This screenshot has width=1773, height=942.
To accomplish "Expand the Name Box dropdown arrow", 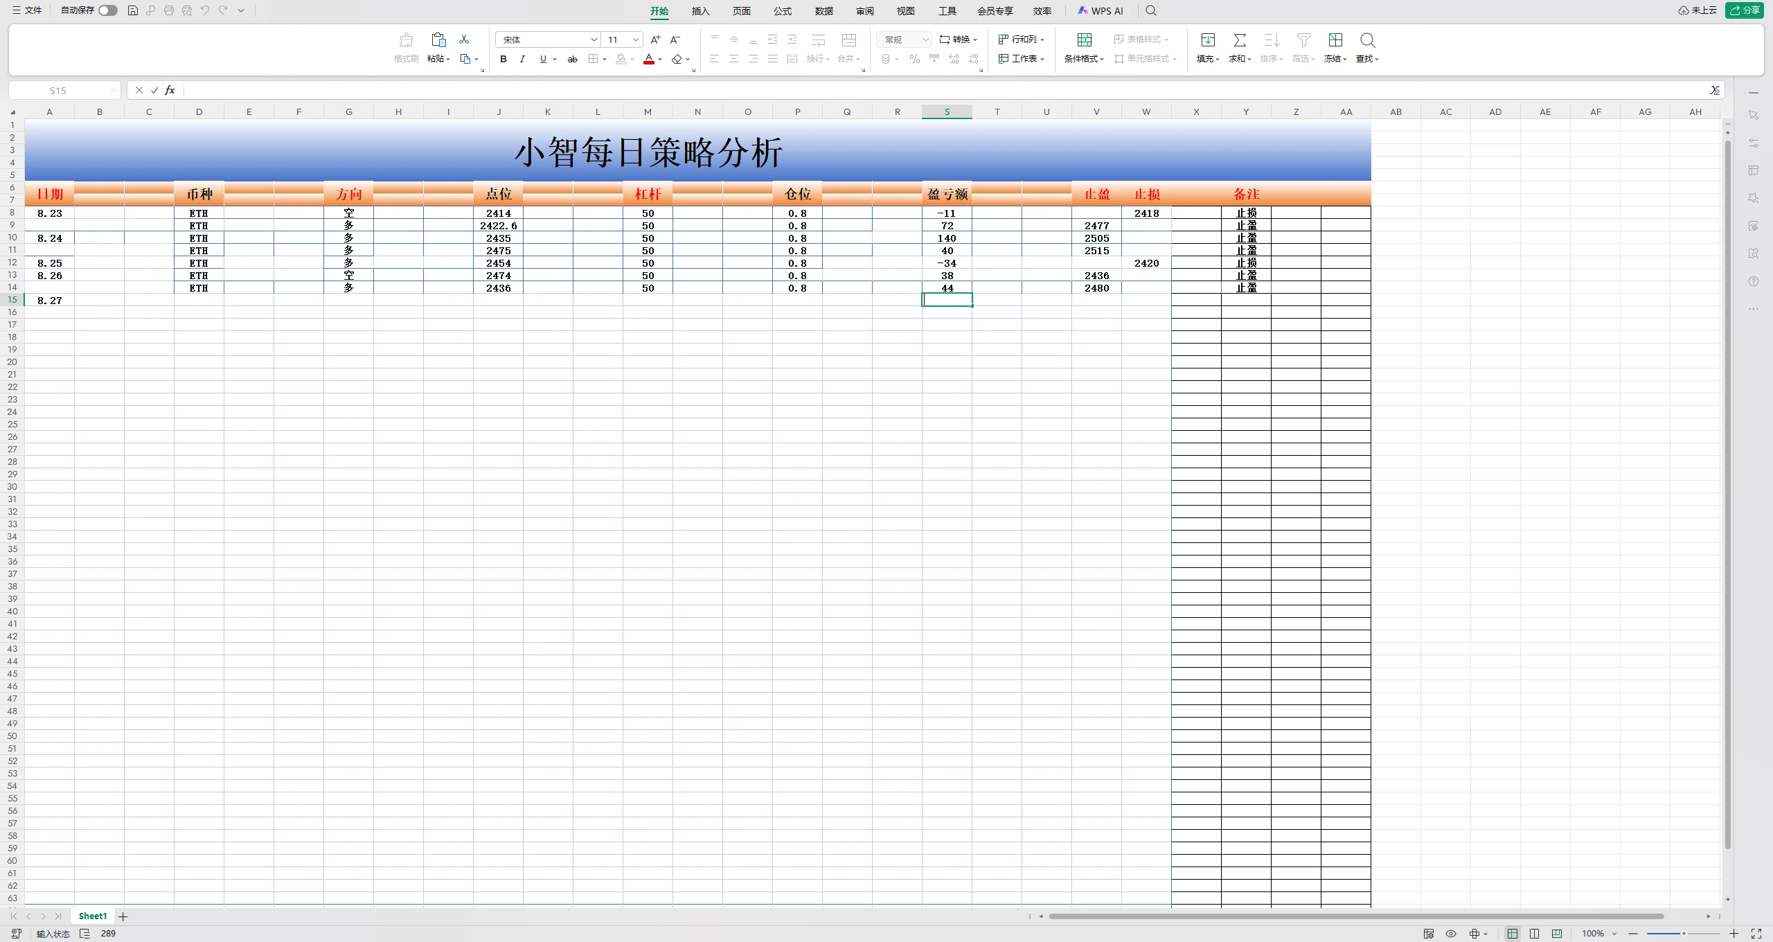I will (112, 90).
